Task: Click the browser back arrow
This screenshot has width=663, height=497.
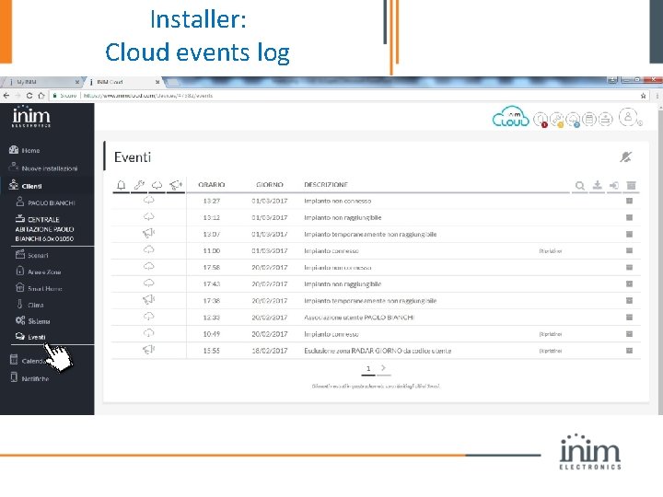Action: [x=6, y=96]
